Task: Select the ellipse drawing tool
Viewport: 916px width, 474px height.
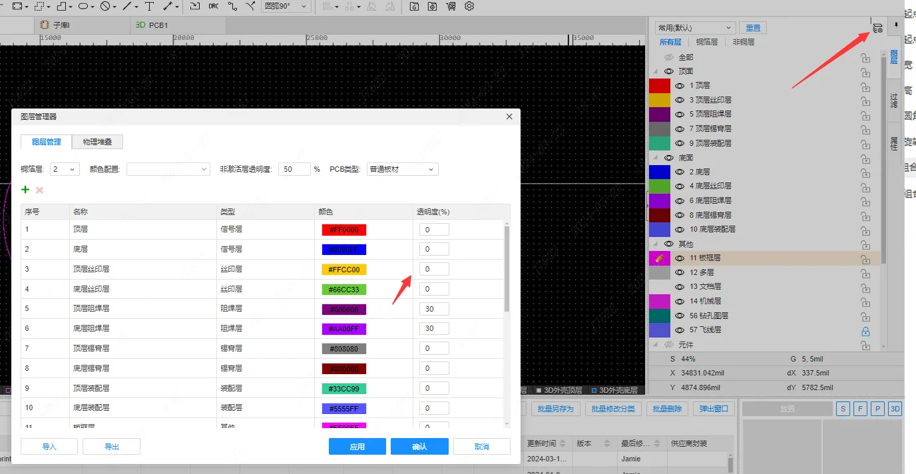Action: coord(83,6)
